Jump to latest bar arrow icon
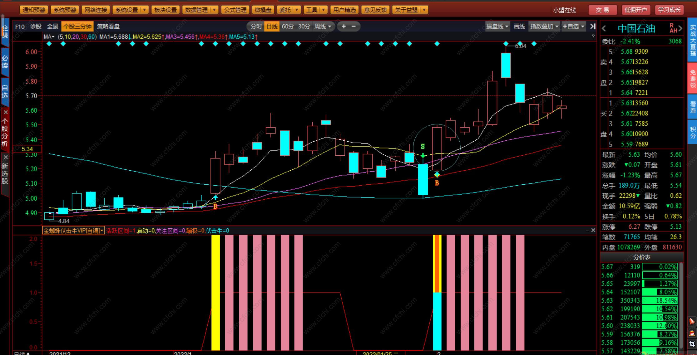The image size is (697, 355). point(593,27)
